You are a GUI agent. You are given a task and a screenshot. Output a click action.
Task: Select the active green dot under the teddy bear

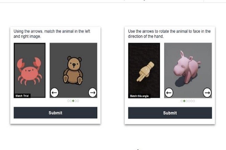(73, 101)
